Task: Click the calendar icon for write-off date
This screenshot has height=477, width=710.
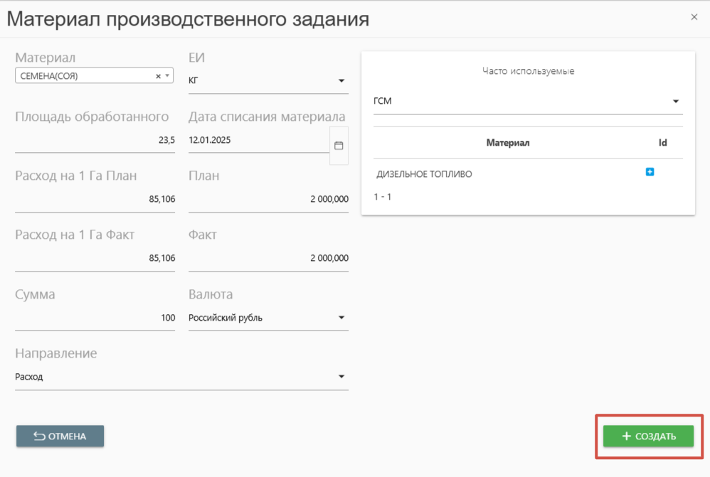Action: coord(339,145)
